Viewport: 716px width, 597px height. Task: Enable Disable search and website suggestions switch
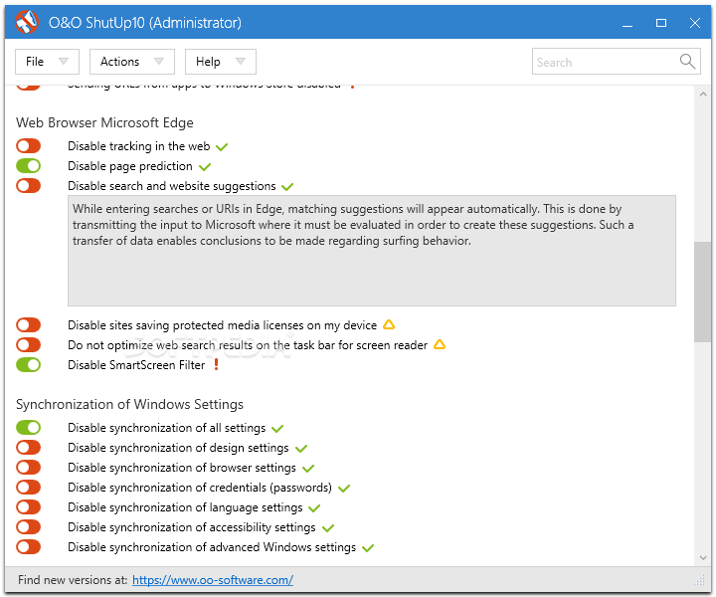(x=28, y=186)
